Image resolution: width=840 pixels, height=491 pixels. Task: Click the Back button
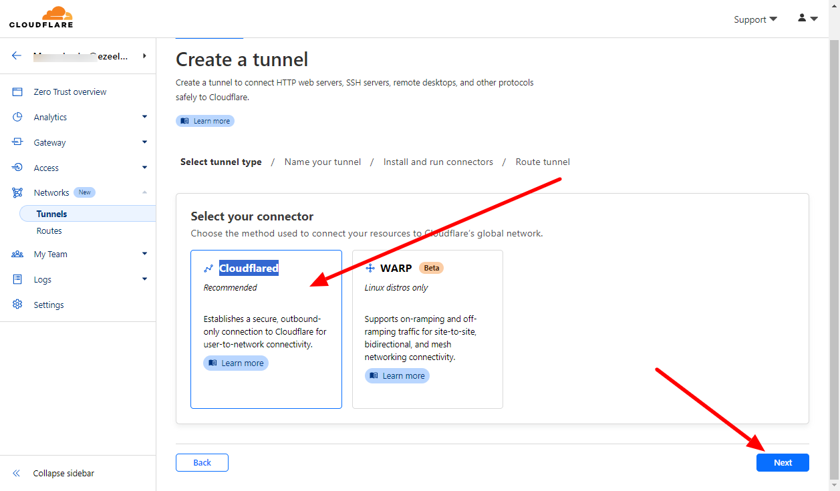[x=202, y=462]
